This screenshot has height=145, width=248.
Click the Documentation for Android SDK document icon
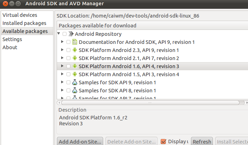(75, 42)
